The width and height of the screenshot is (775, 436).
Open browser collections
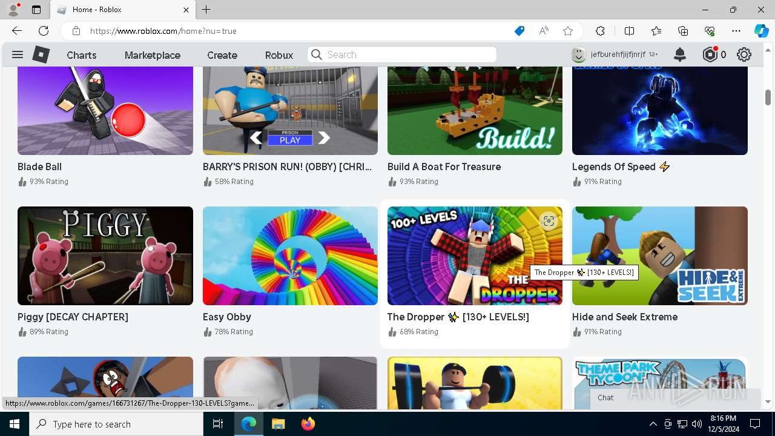[x=683, y=31]
